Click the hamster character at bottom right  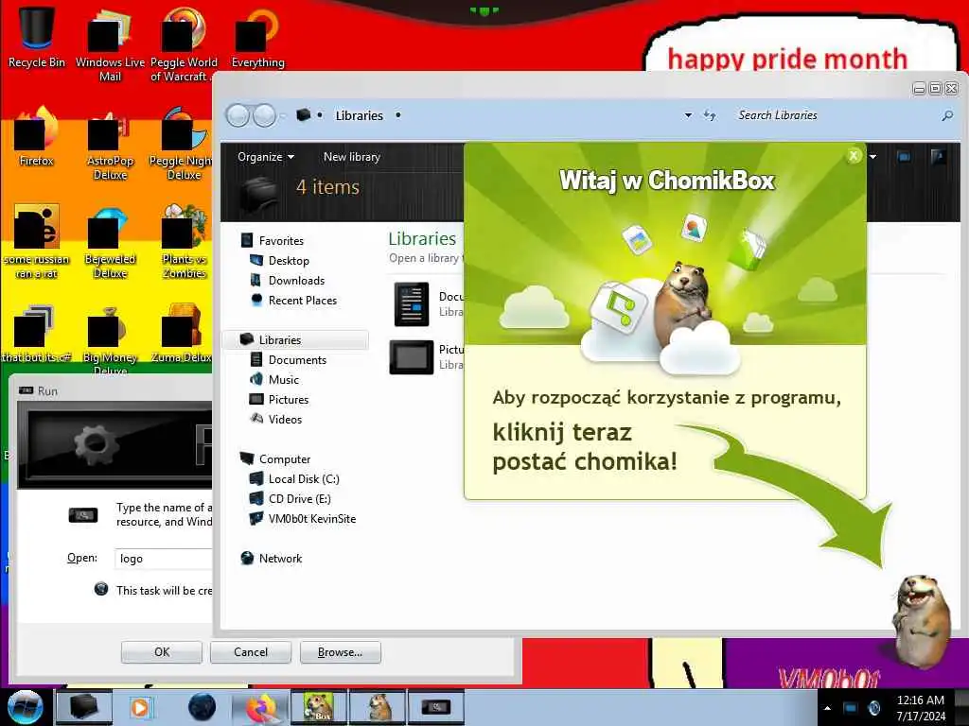[922, 620]
